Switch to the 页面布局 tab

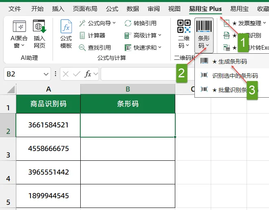[x=85, y=9]
